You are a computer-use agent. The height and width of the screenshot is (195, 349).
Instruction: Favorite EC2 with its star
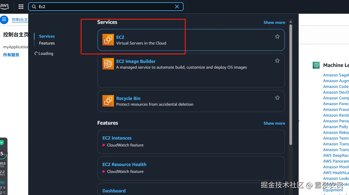click(277, 36)
